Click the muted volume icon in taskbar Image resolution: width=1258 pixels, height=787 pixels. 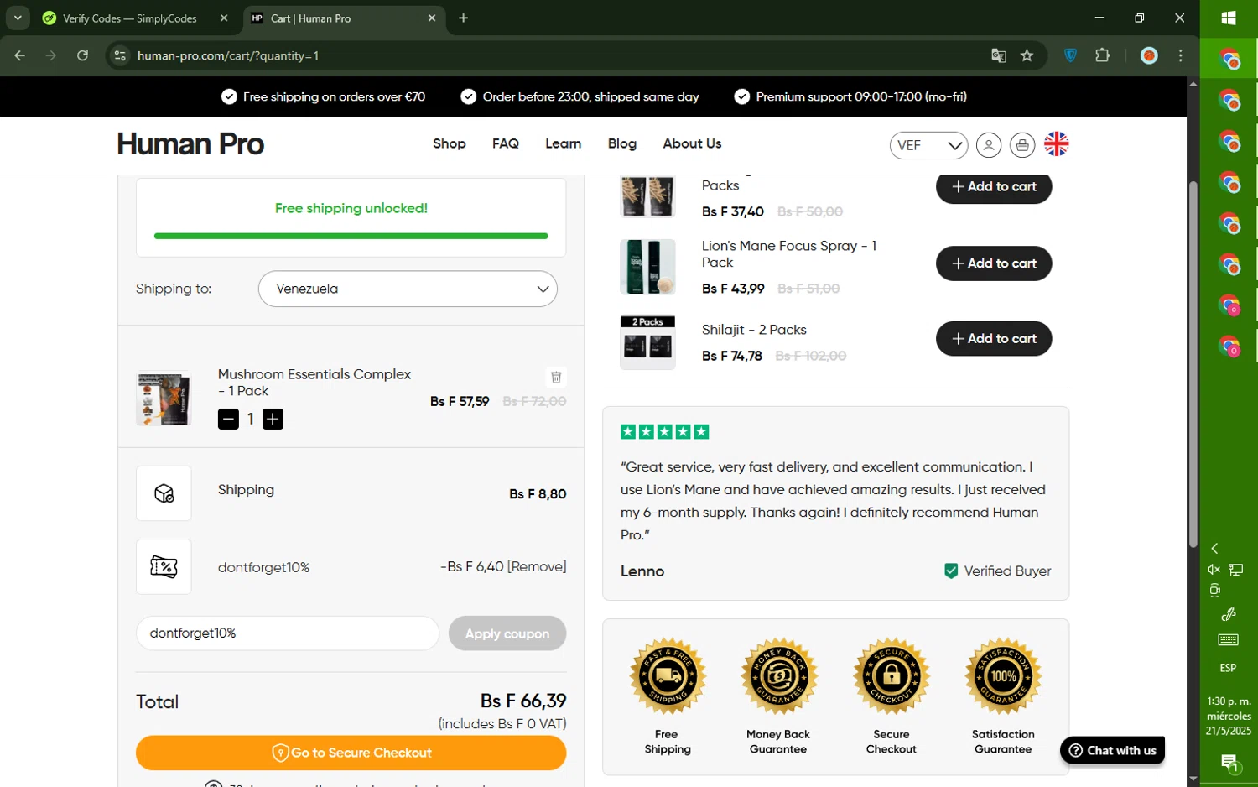(x=1214, y=570)
